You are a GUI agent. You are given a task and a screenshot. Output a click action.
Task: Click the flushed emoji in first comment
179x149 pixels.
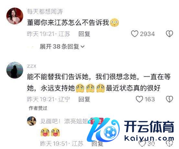point(114,23)
